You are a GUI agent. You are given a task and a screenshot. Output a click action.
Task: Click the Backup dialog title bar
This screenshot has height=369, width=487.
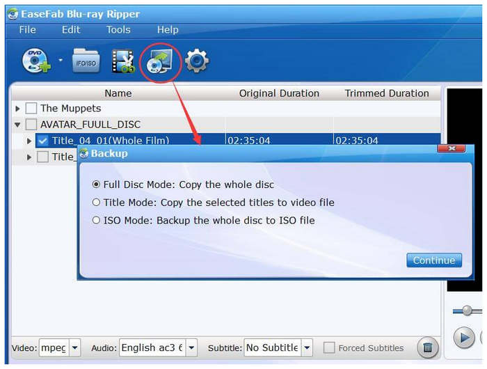(x=258, y=153)
